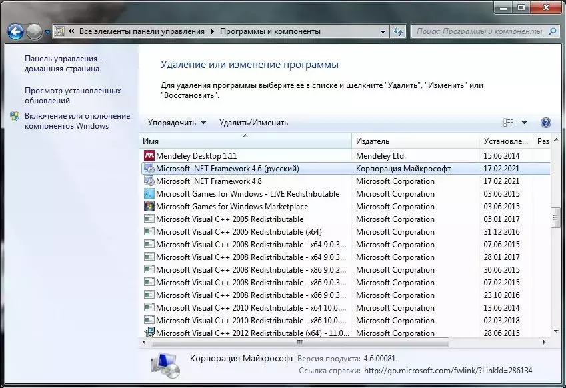566x388 pixels.
Task: Click the greyed Forward navigation arrow
Action: coord(34,32)
